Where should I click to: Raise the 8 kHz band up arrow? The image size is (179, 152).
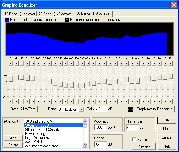click(x=143, y=63)
